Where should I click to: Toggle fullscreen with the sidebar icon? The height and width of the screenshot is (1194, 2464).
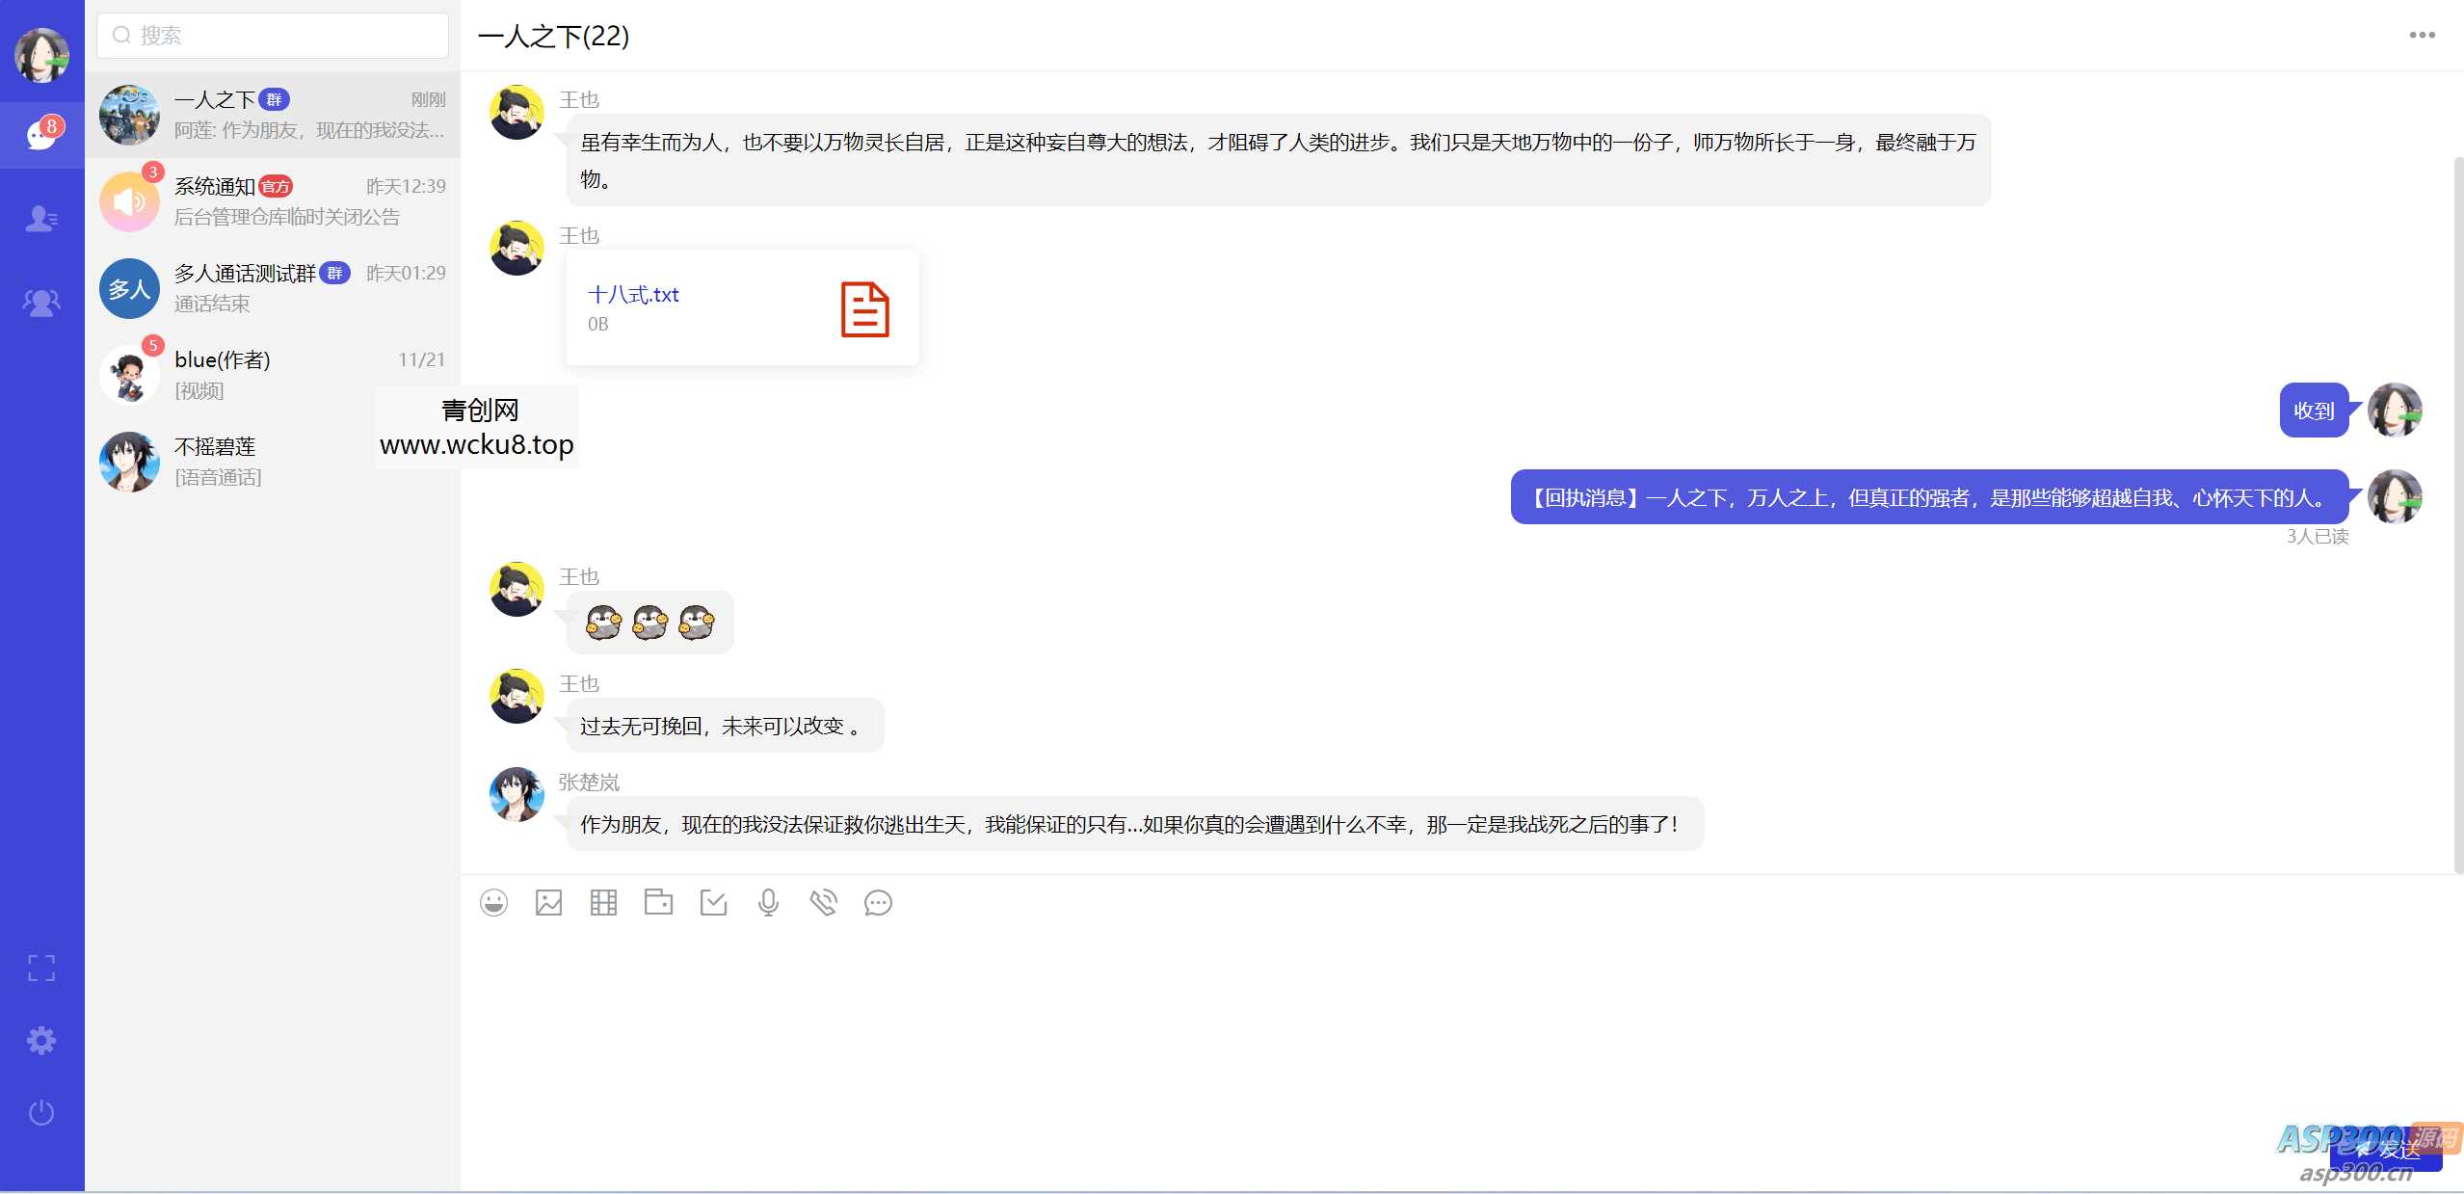(x=40, y=968)
